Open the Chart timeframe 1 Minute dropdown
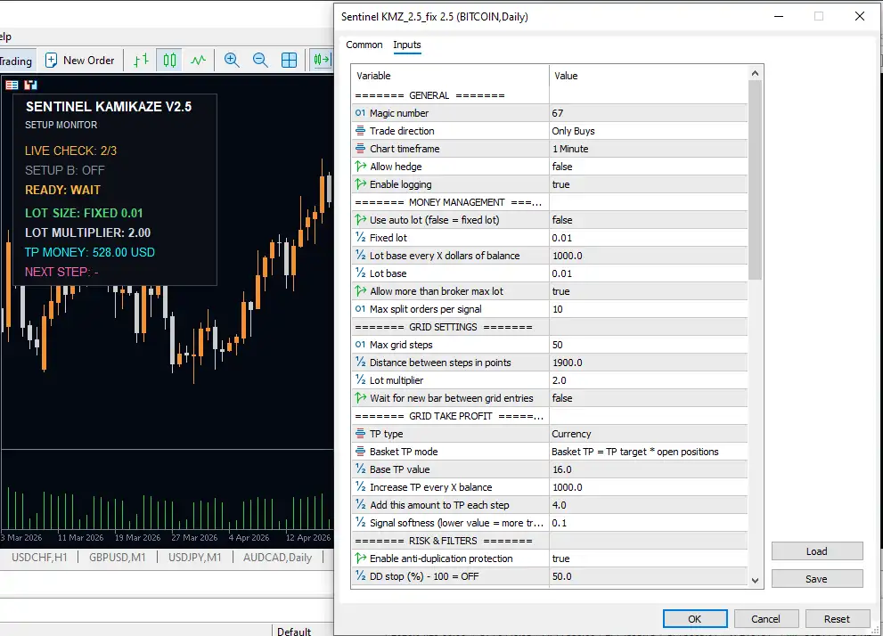The width and height of the screenshot is (883, 636). point(648,149)
